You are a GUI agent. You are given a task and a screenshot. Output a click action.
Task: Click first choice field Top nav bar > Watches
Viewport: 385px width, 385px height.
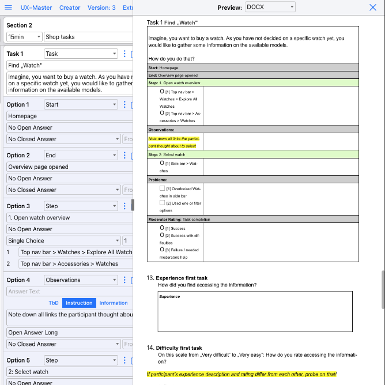(76, 252)
